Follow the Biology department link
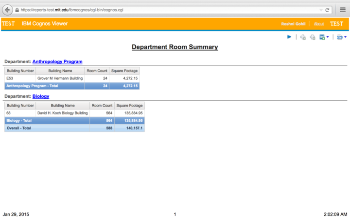 41,96
